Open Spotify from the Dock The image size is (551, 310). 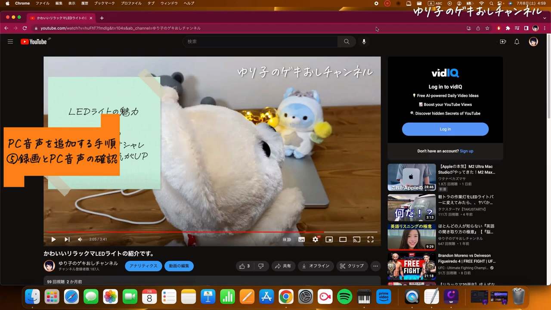tap(345, 297)
